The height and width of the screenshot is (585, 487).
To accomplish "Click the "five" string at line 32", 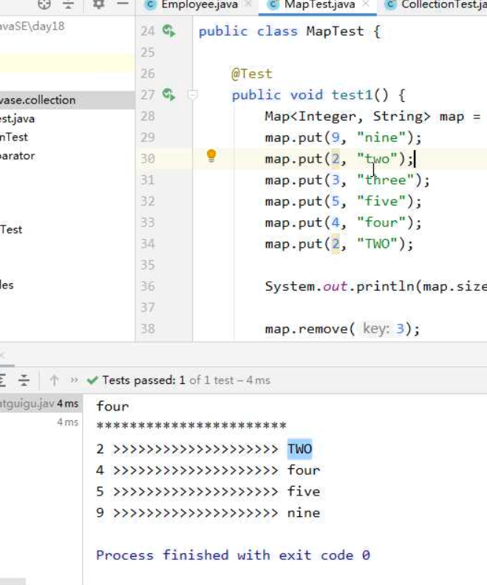I will [x=381, y=201].
